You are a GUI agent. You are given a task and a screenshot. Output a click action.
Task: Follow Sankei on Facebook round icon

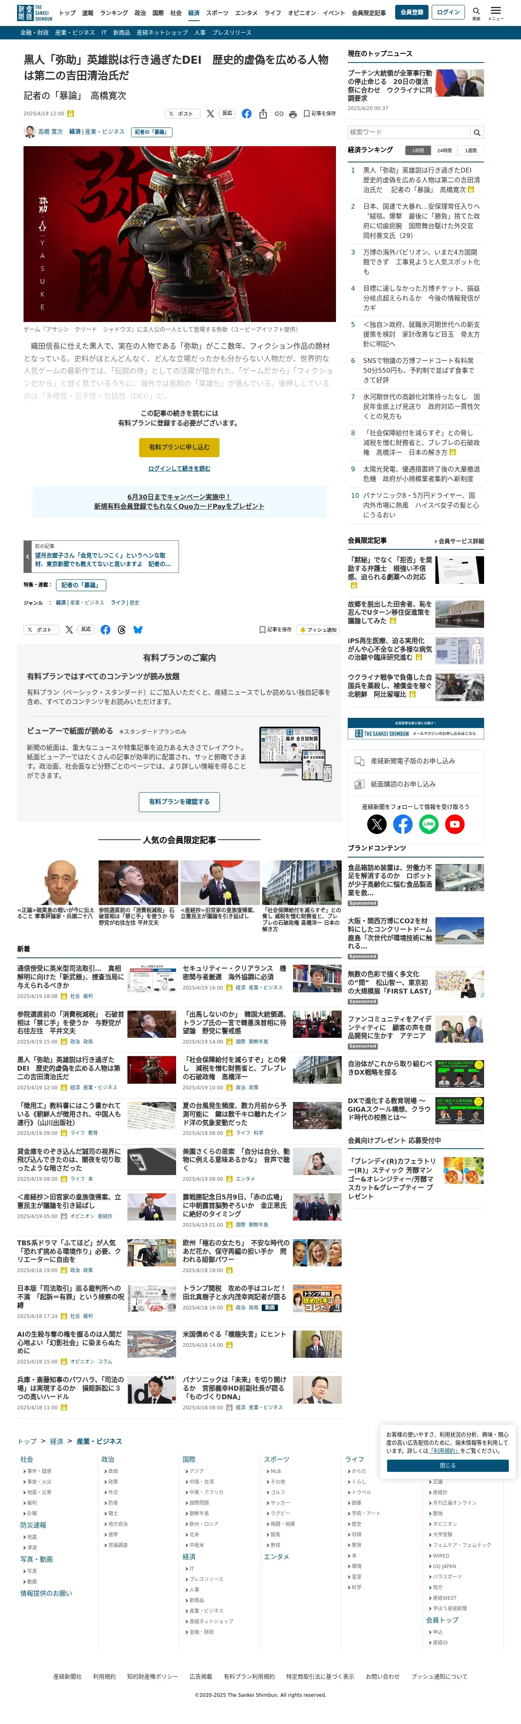[x=403, y=824]
